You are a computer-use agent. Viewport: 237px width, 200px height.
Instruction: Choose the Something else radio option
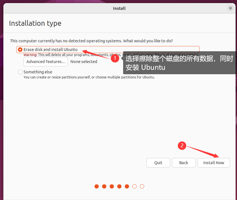(20, 72)
